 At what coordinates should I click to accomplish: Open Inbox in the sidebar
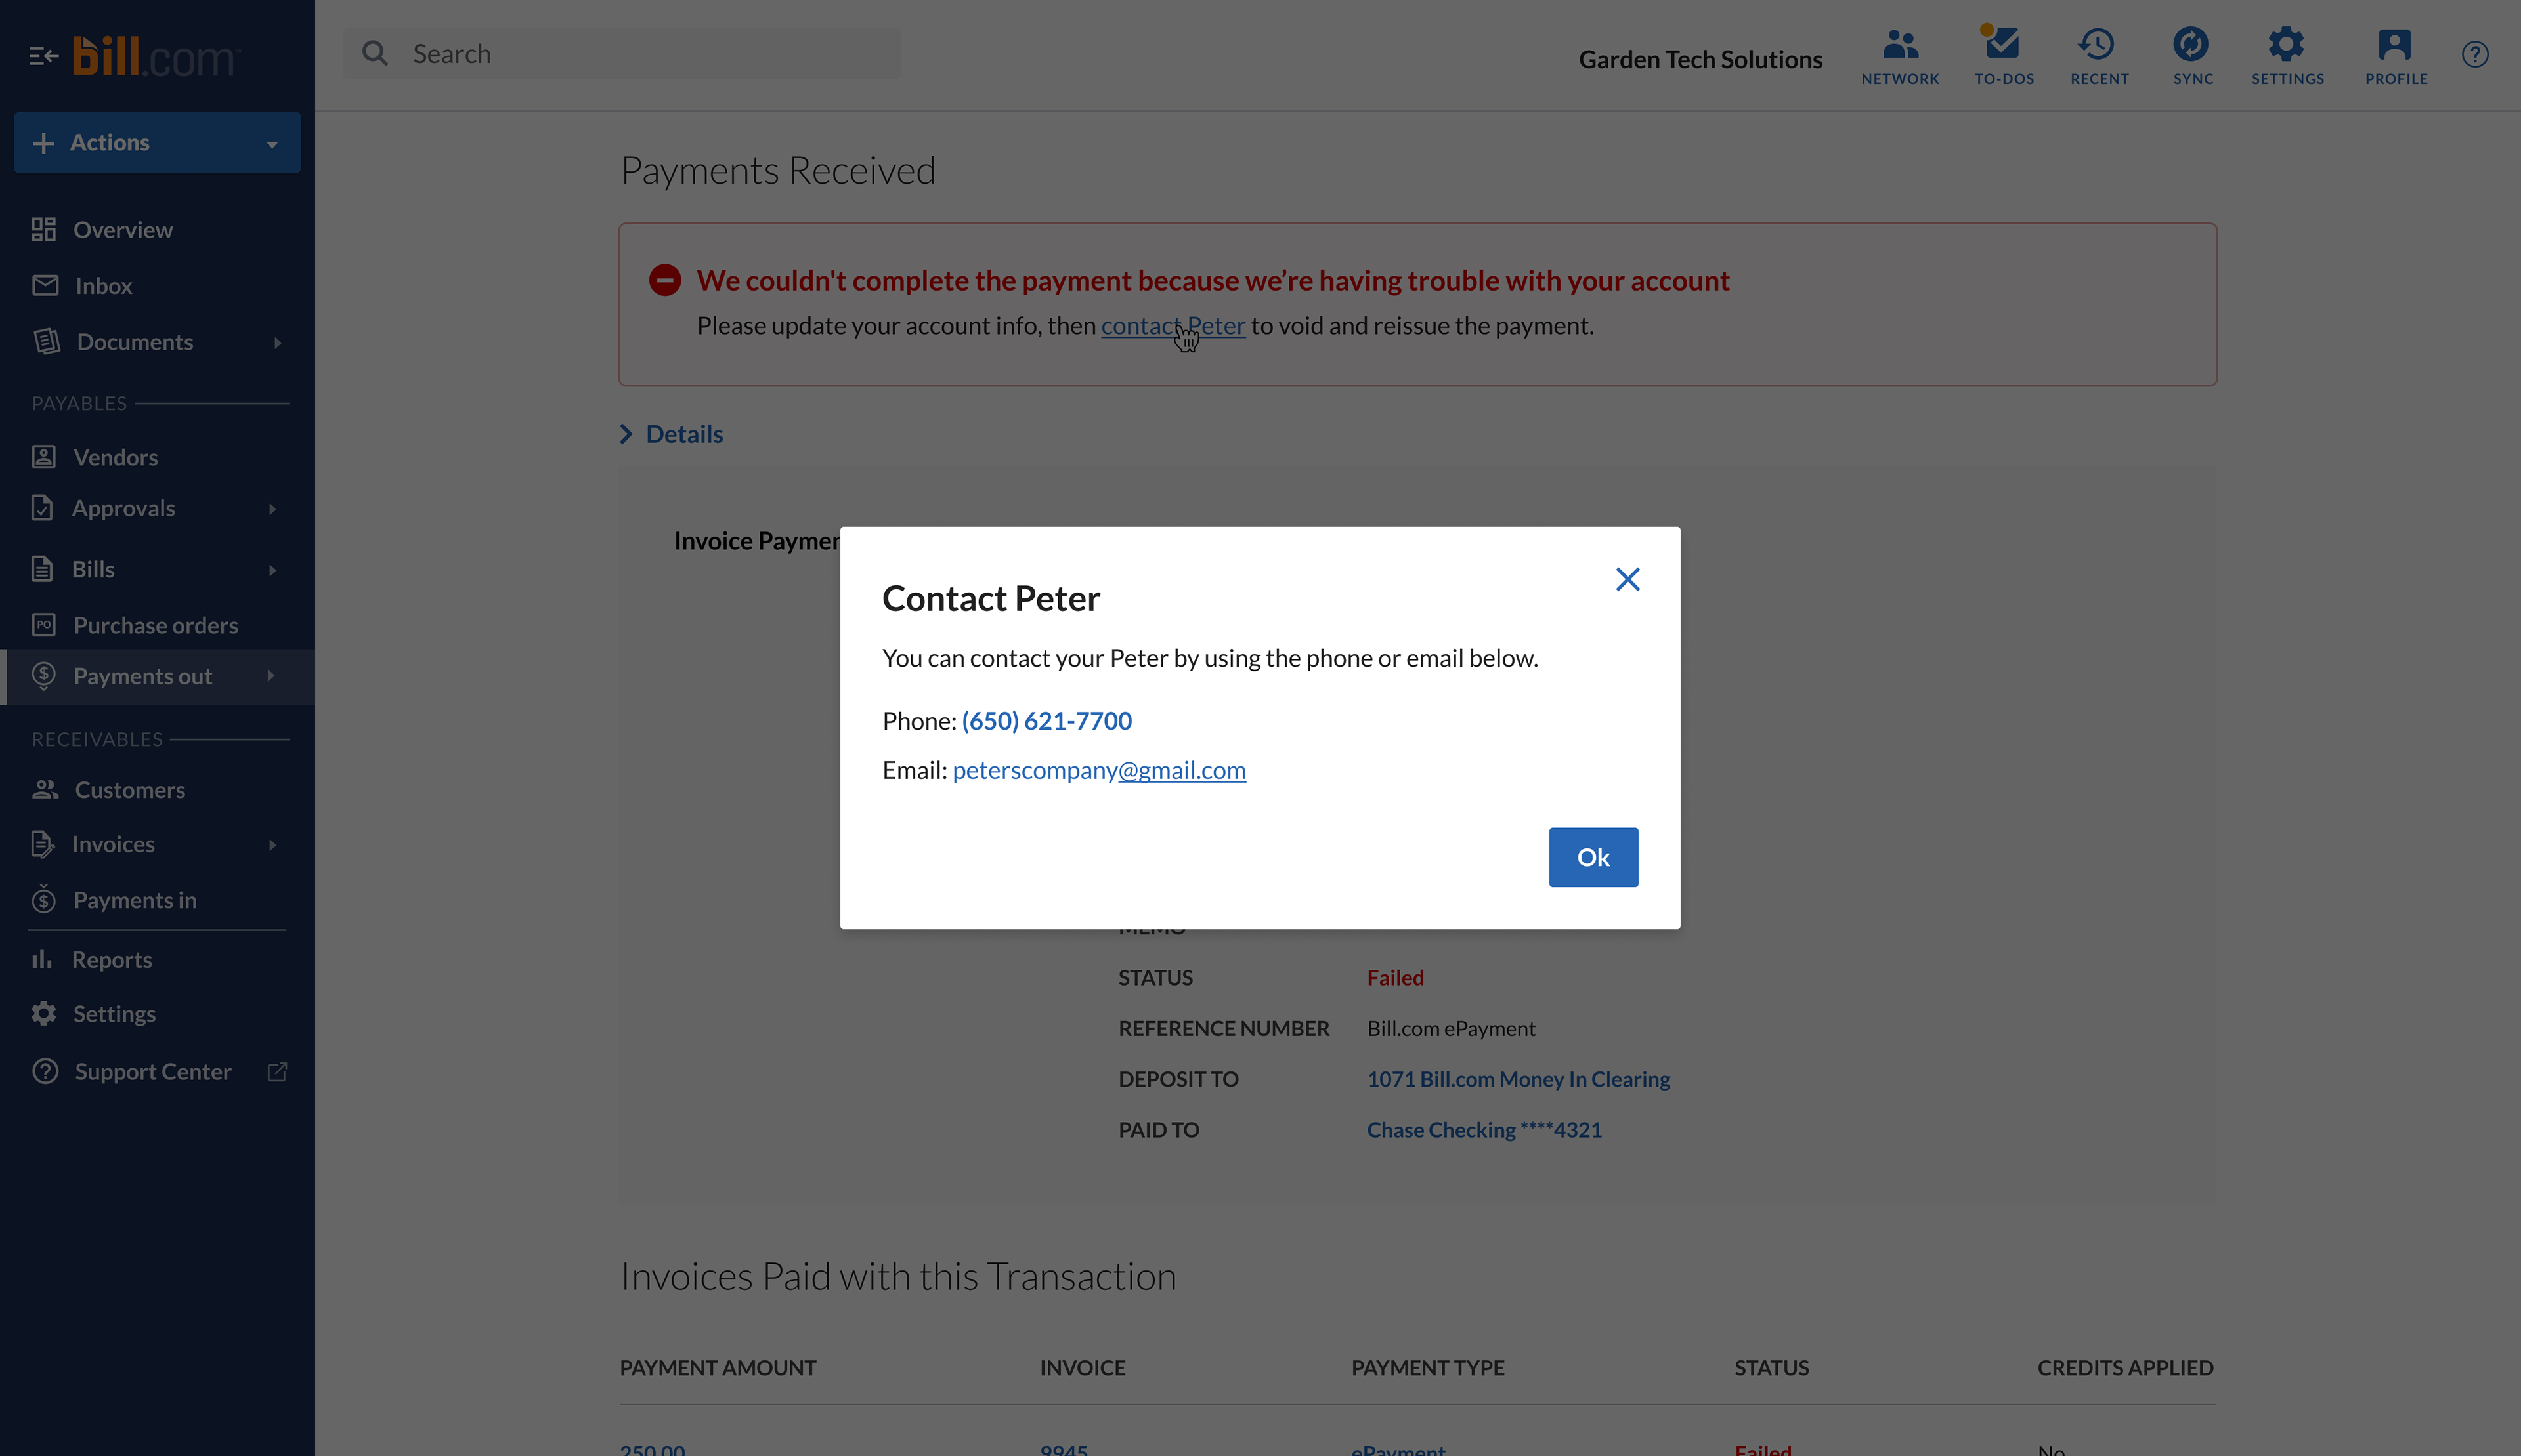click(x=103, y=285)
